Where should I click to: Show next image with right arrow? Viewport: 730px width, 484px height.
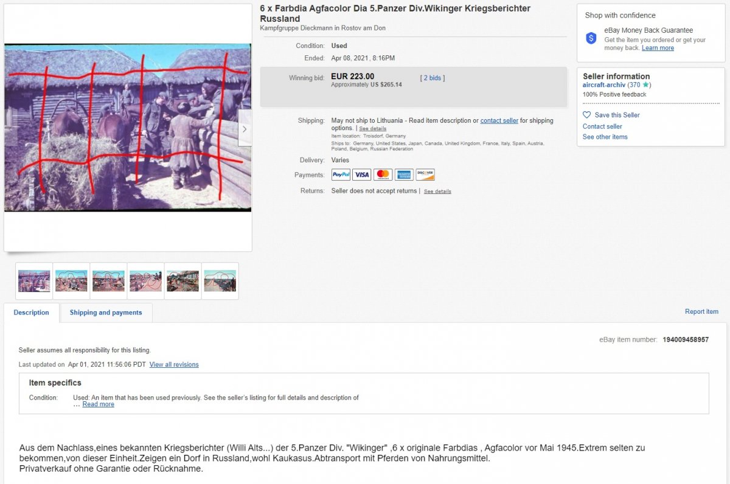point(245,128)
